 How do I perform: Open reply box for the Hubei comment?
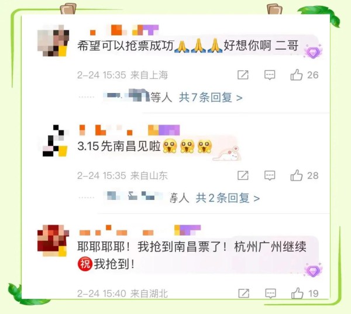coord(270,294)
